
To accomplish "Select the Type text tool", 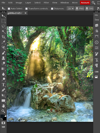I will 3,85.
